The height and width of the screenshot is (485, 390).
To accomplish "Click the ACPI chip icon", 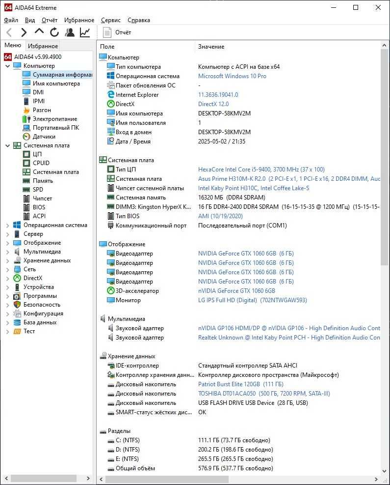I will 26,216.
